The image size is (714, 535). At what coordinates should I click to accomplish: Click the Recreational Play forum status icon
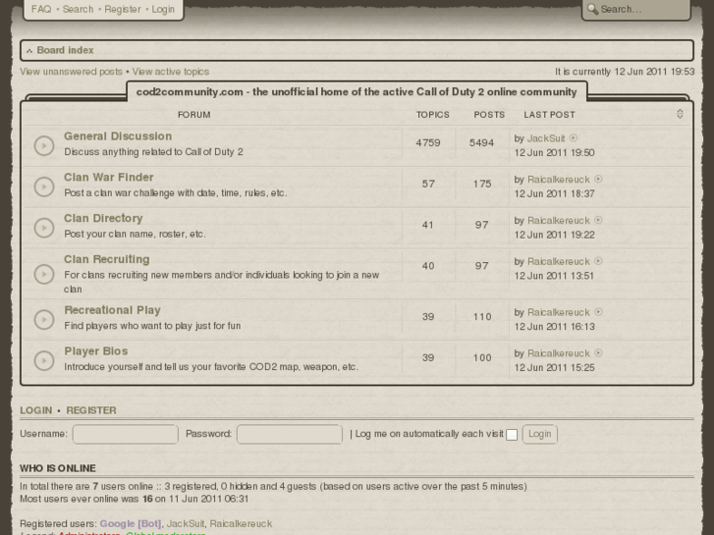click(44, 320)
